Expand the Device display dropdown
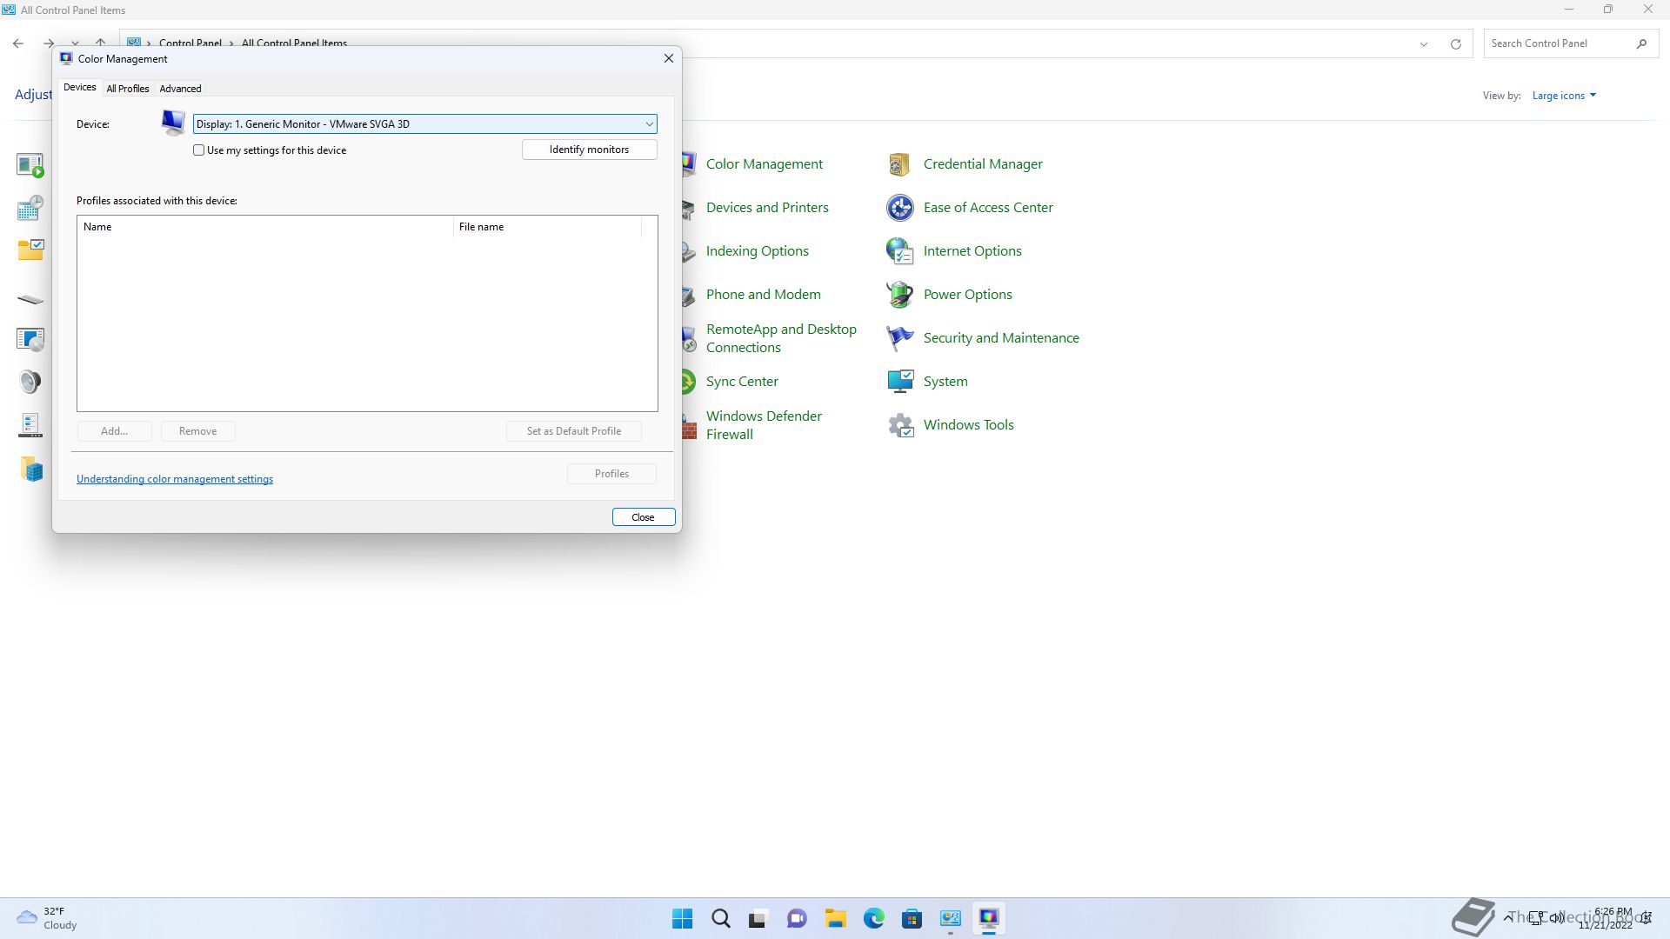The height and width of the screenshot is (939, 1670). [x=649, y=124]
